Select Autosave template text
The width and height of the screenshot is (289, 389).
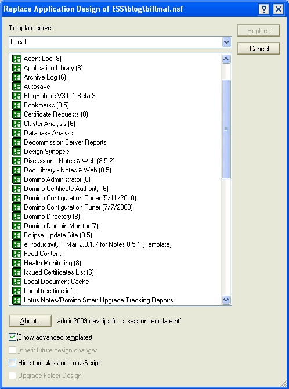37,87
